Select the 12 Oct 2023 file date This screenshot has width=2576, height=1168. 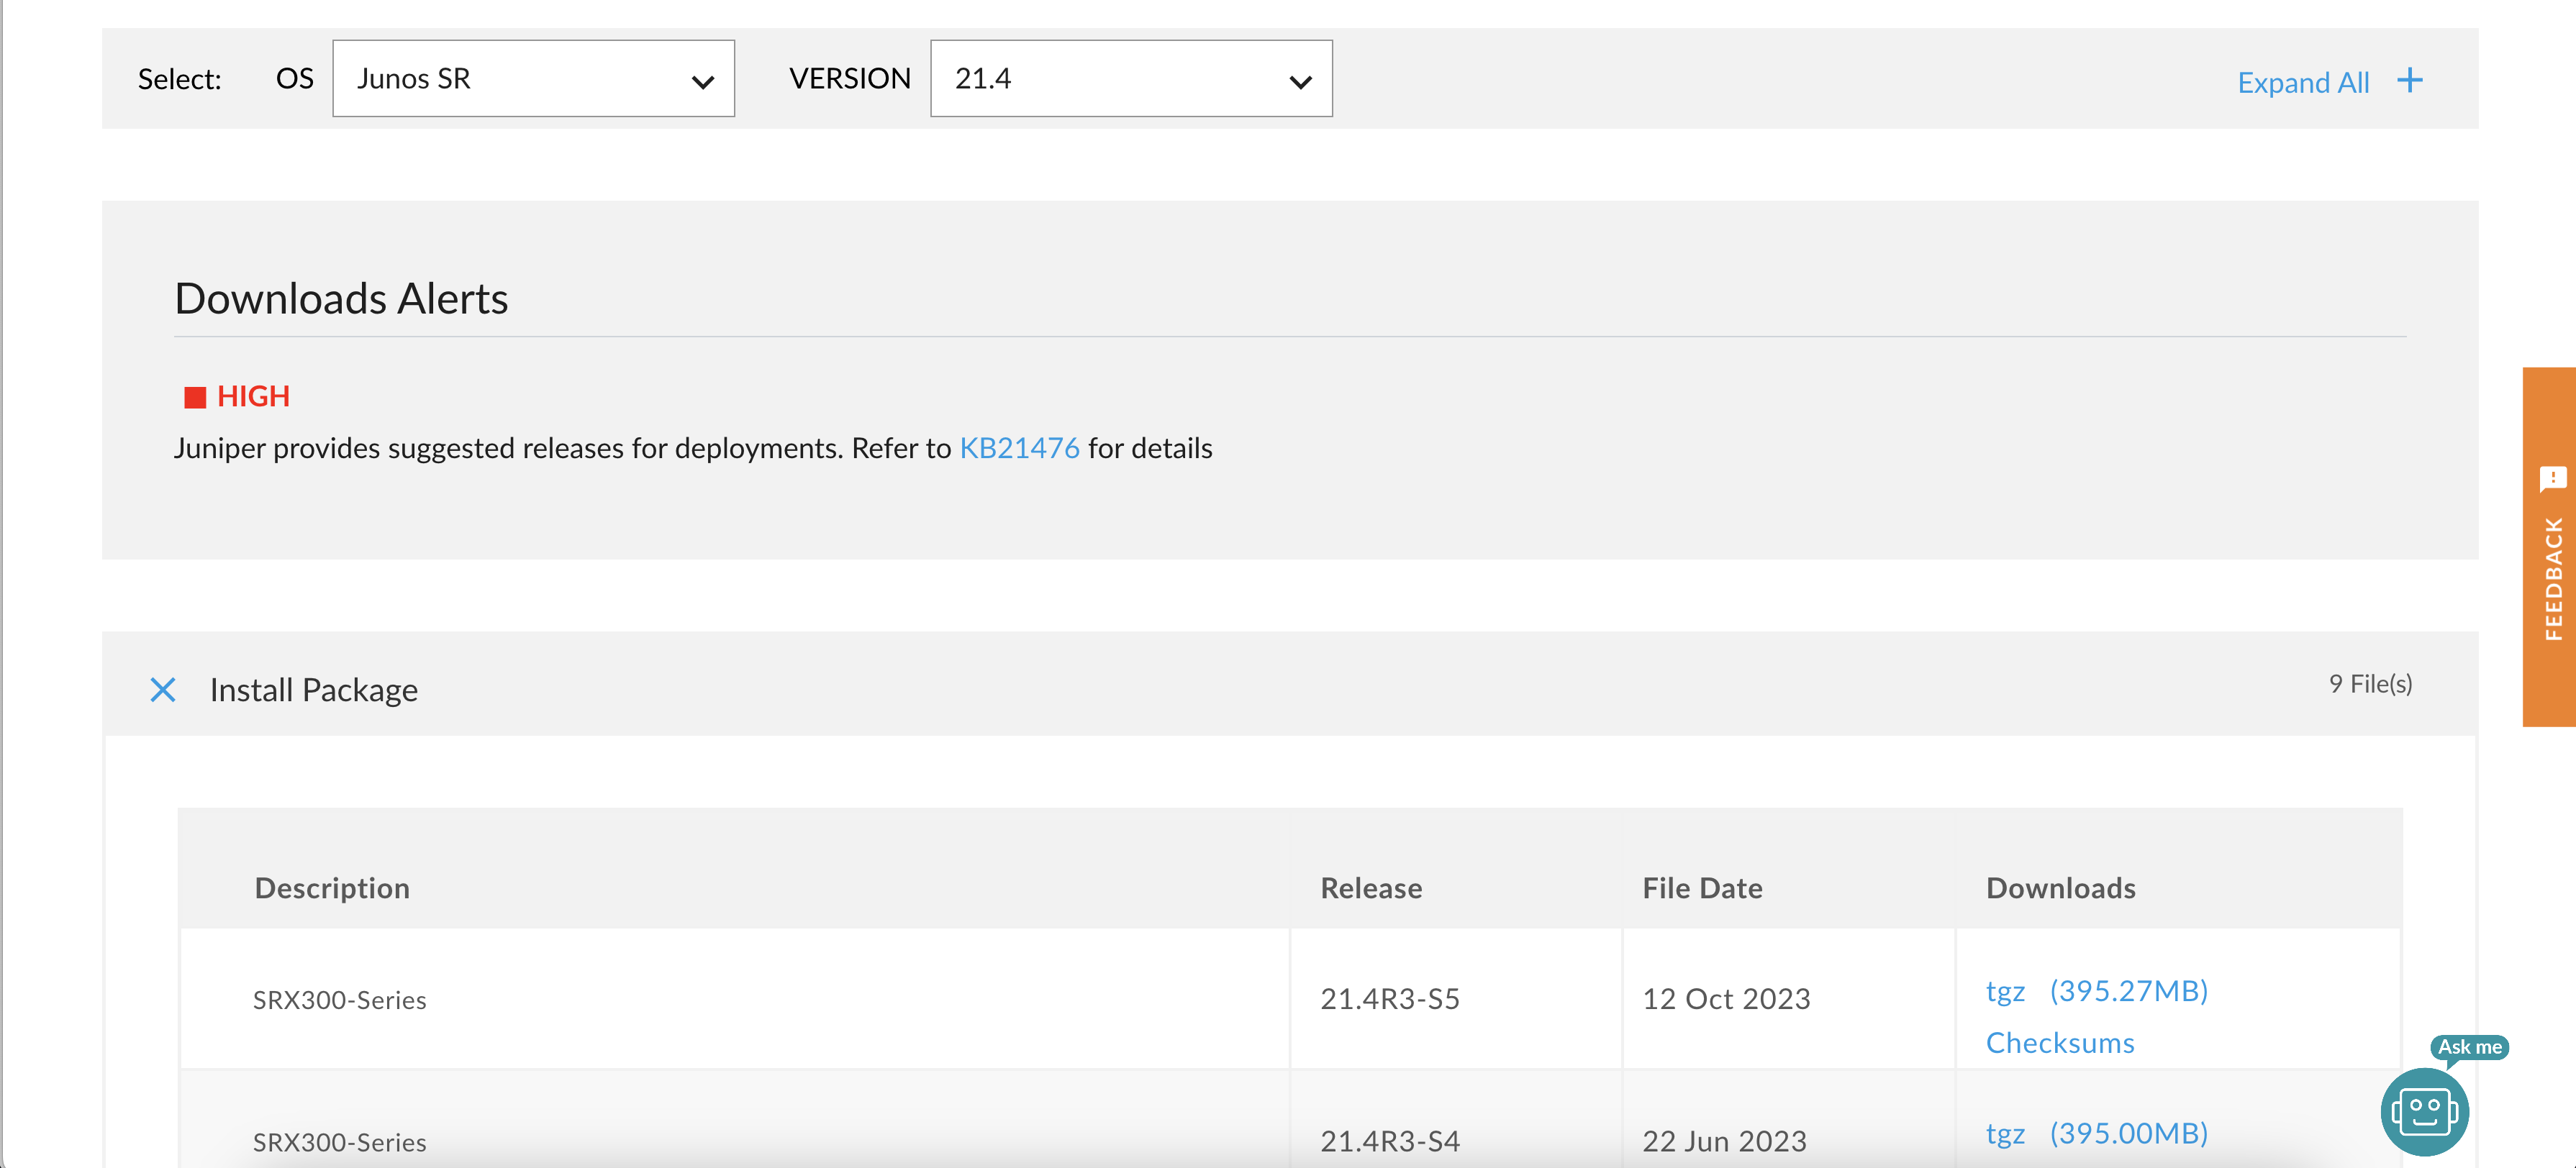(1726, 998)
